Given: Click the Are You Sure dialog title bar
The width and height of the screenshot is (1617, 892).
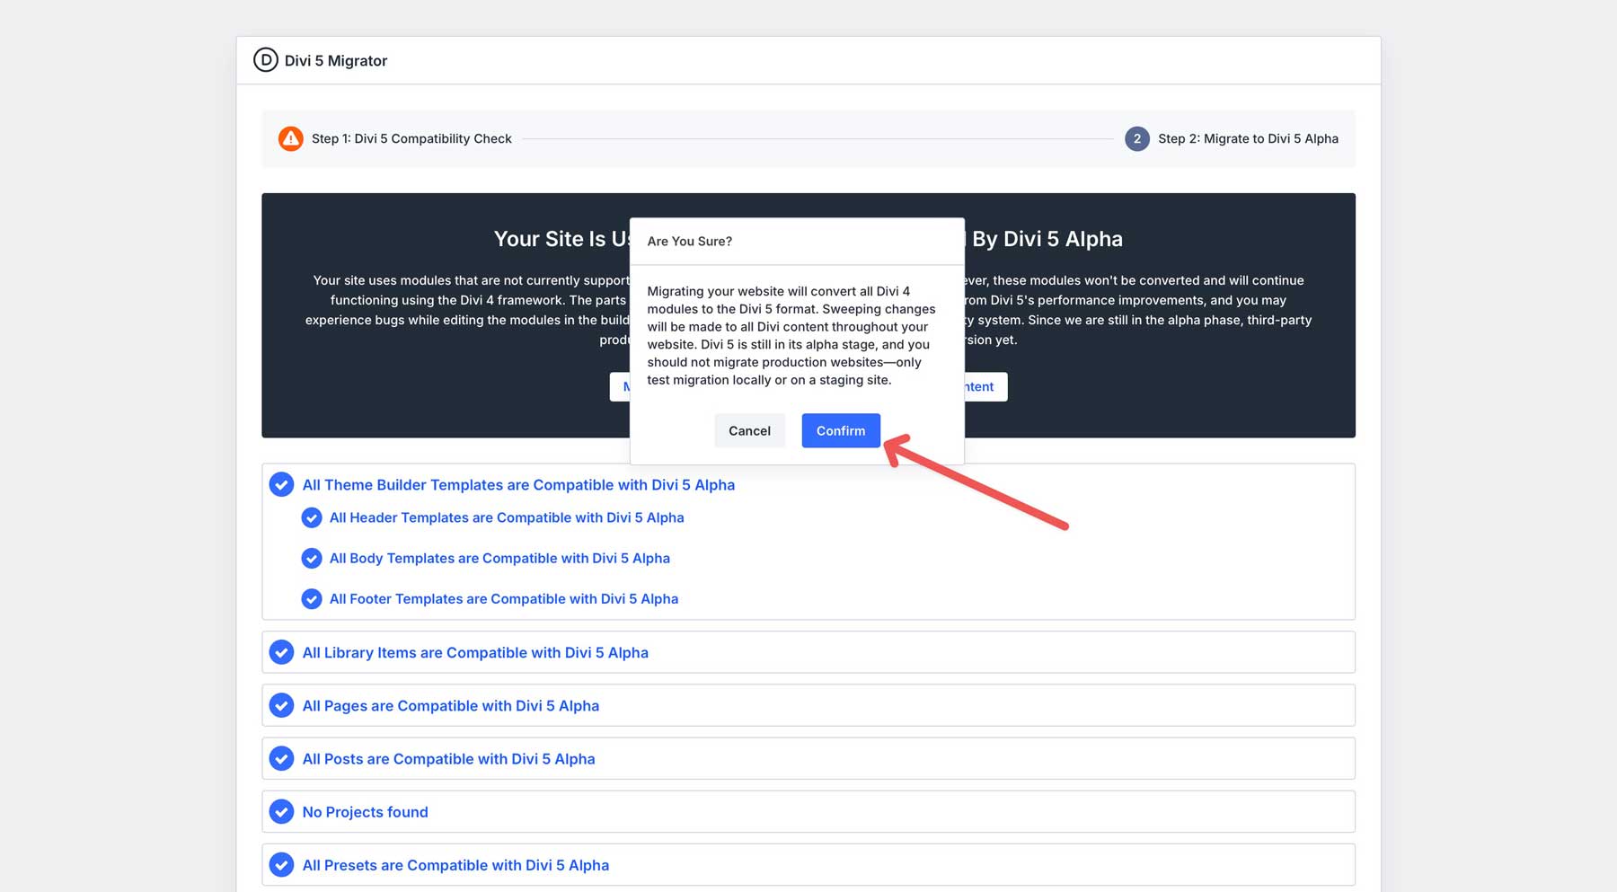Looking at the screenshot, I should coord(689,241).
